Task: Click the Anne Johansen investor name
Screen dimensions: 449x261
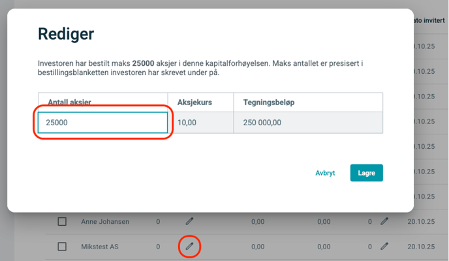Action: coord(105,222)
